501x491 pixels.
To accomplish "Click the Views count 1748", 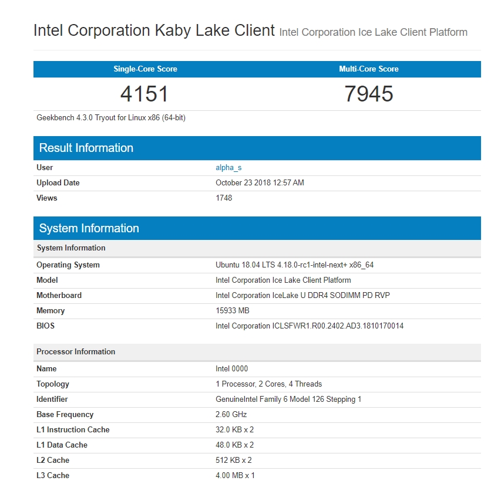I will 223,198.
